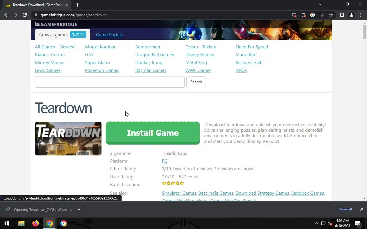
Task: Click the Teardown cover thumbnail
Action: point(68,139)
